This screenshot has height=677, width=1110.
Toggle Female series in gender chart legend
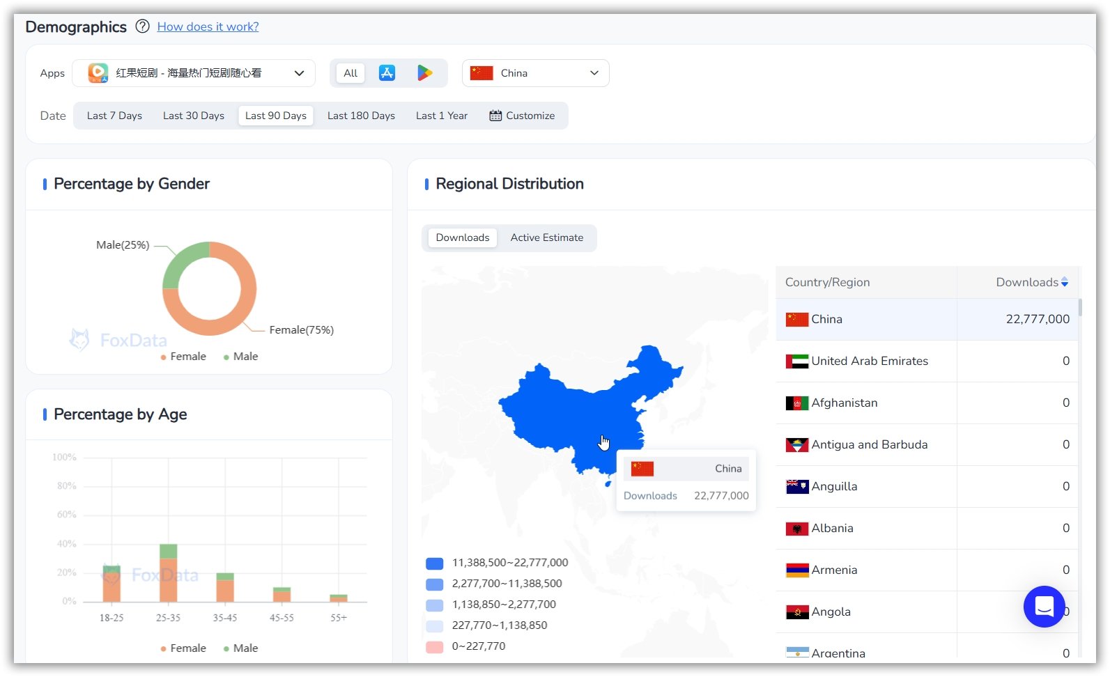tap(183, 357)
